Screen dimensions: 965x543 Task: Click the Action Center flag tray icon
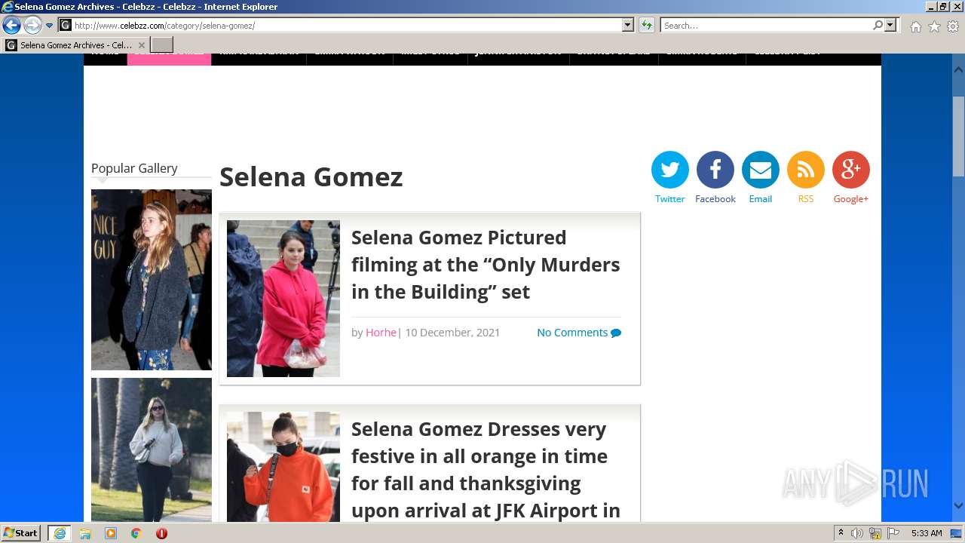(x=893, y=533)
